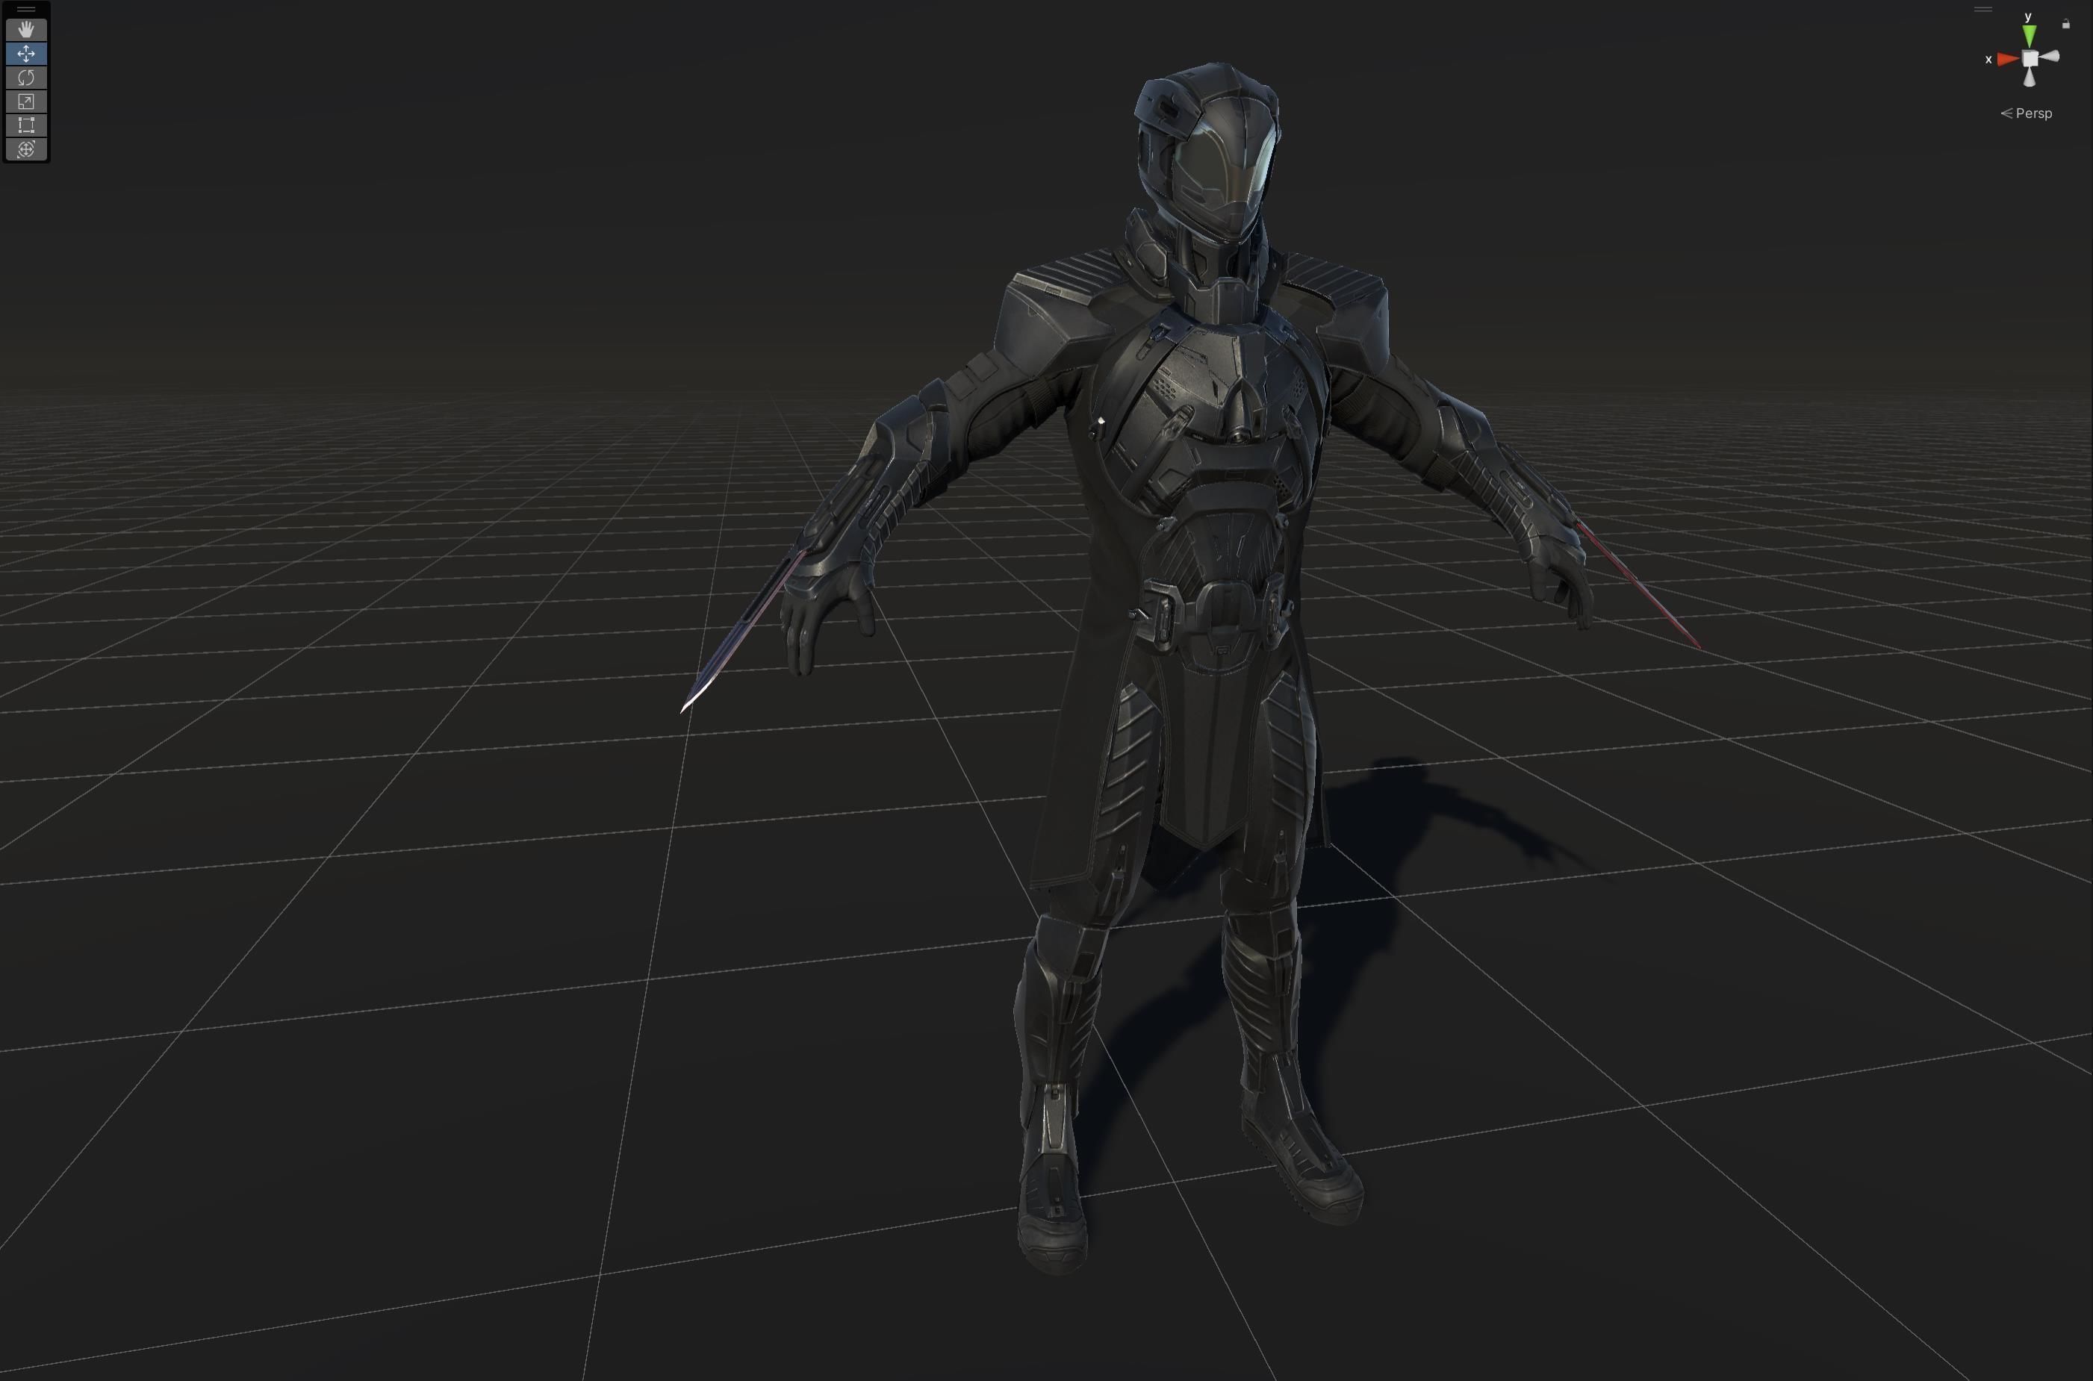Viewport: 2093px width, 1381px height.
Task: Click the green Y axis cone
Action: click(x=2030, y=36)
